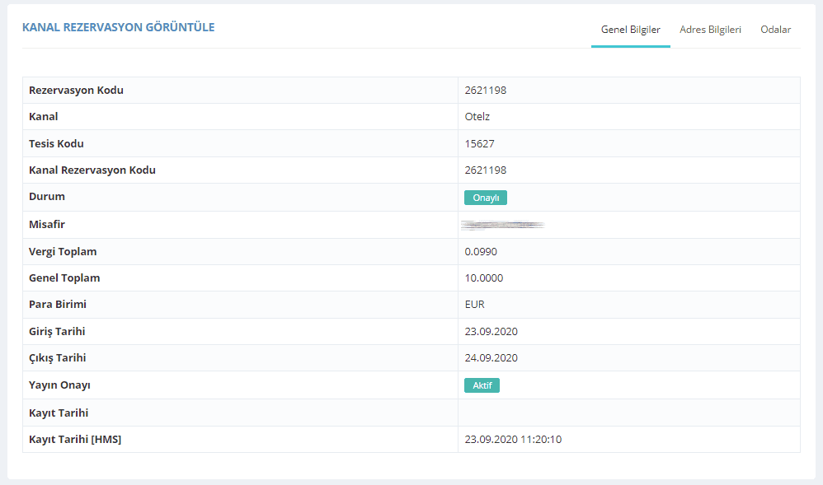Image resolution: width=823 pixels, height=485 pixels.
Task: Select check-in date 23.09.2020 in Giriş Tarihi row
Action: [x=491, y=331]
